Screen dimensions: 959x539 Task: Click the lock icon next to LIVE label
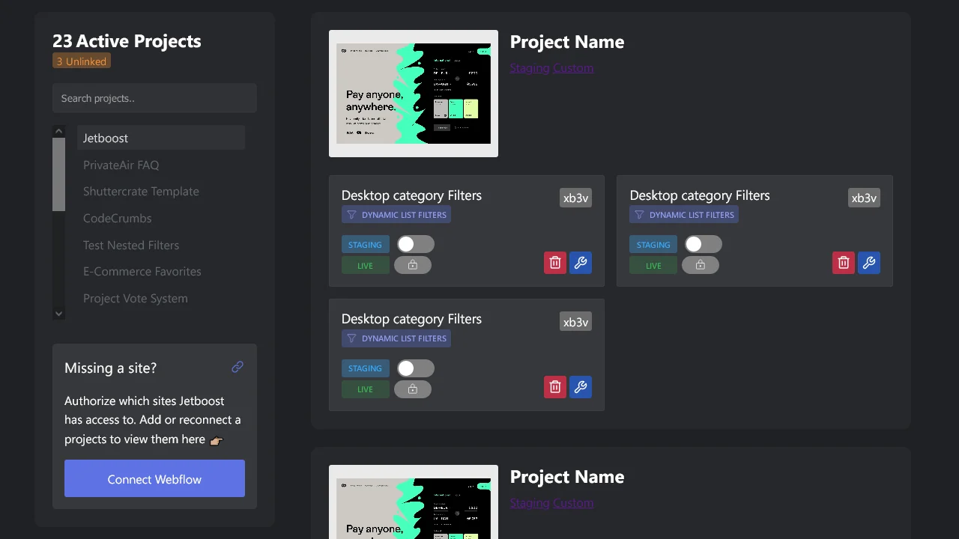[413, 264]
